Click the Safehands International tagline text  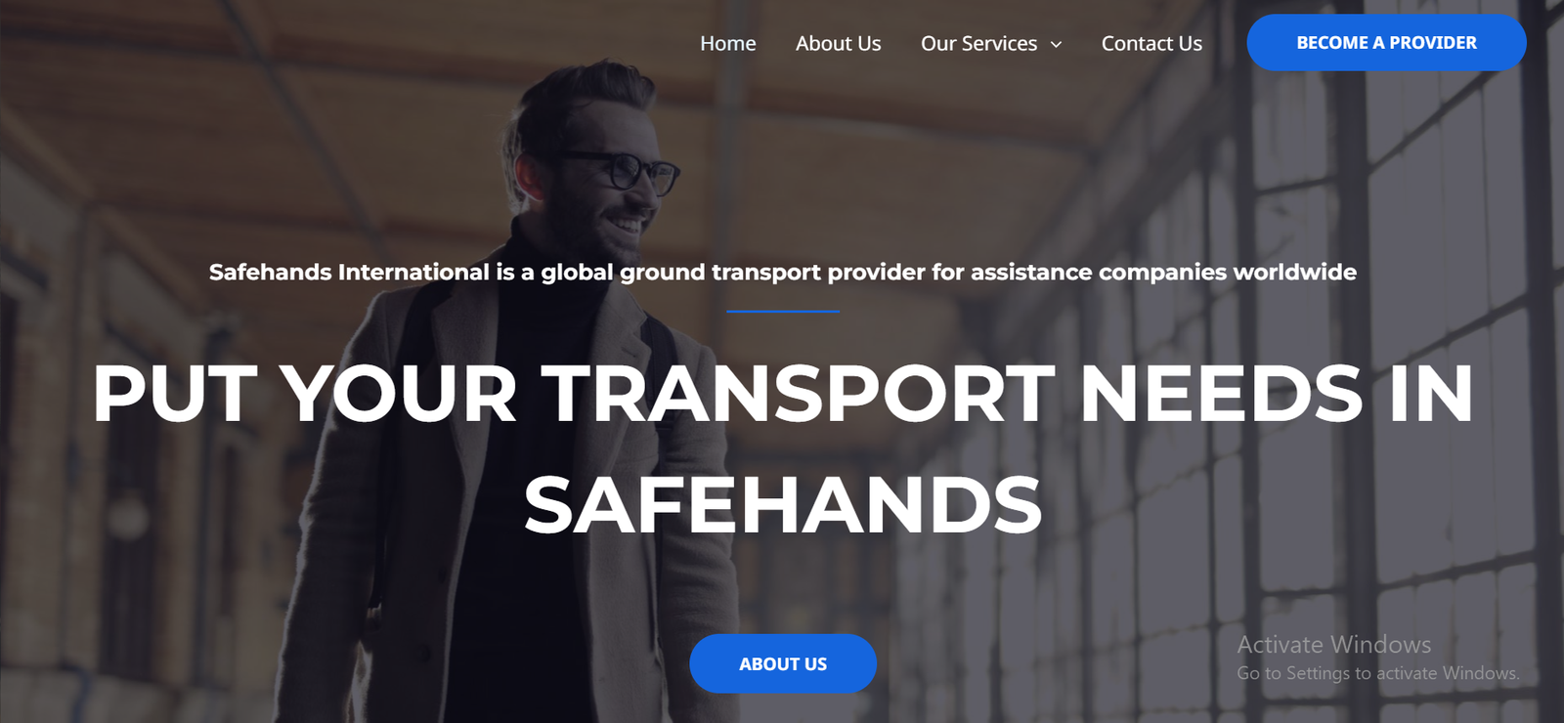coord(783,272)
